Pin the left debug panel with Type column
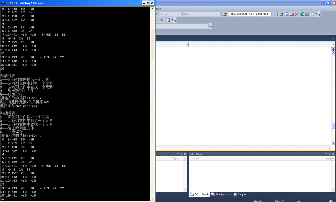Screen dimensions: 336x202 181,154
